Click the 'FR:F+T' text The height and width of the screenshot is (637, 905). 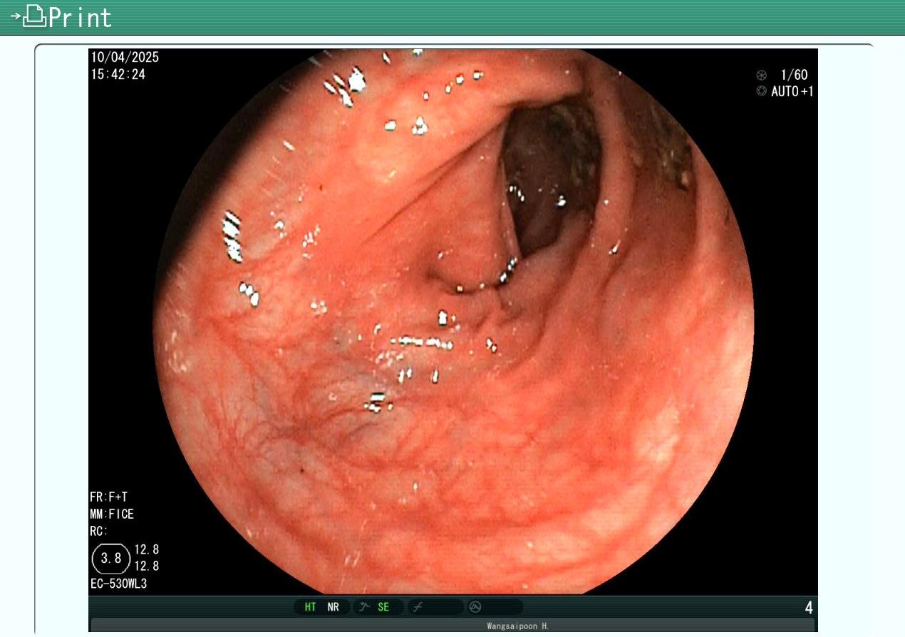108,497
